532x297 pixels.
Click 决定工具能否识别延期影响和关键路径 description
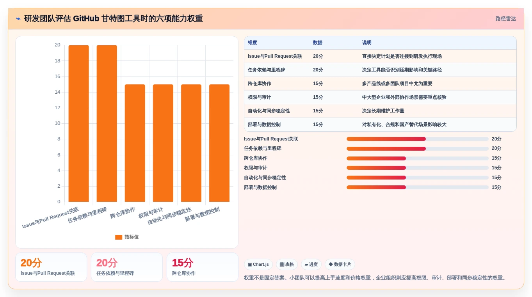coord(402,70)
